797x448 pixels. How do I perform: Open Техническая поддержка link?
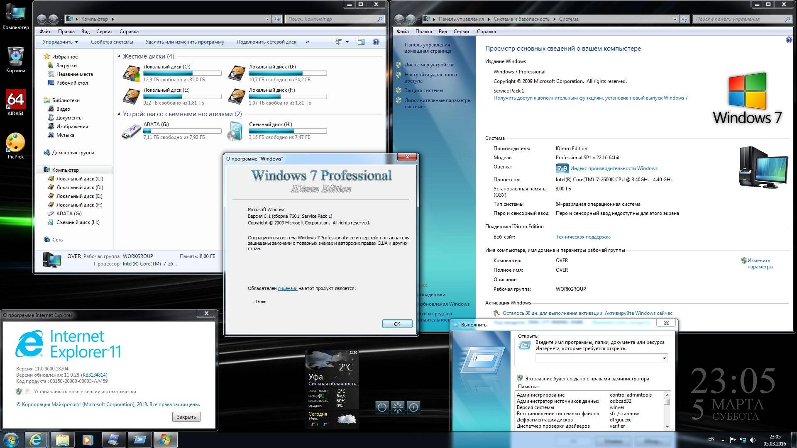coord(583,237)
